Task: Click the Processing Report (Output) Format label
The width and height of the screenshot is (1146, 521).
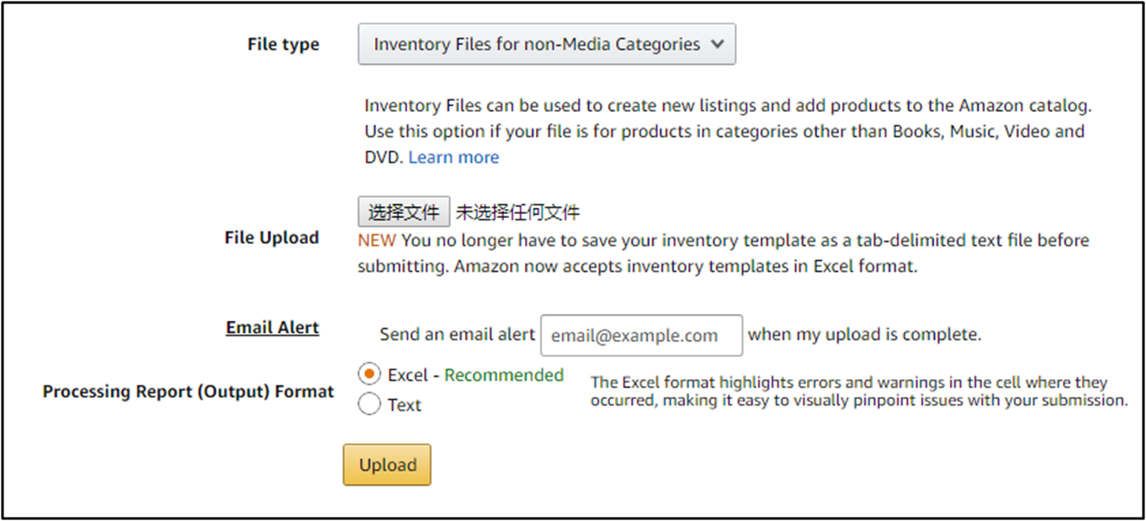Action: point(188,391)
